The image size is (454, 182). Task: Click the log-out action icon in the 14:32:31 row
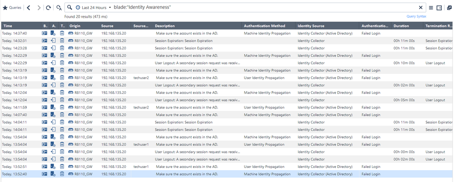point(53,41)
